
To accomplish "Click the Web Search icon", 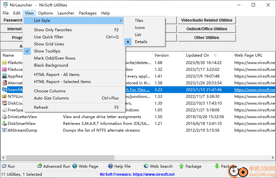I will [x=146, y=166].
